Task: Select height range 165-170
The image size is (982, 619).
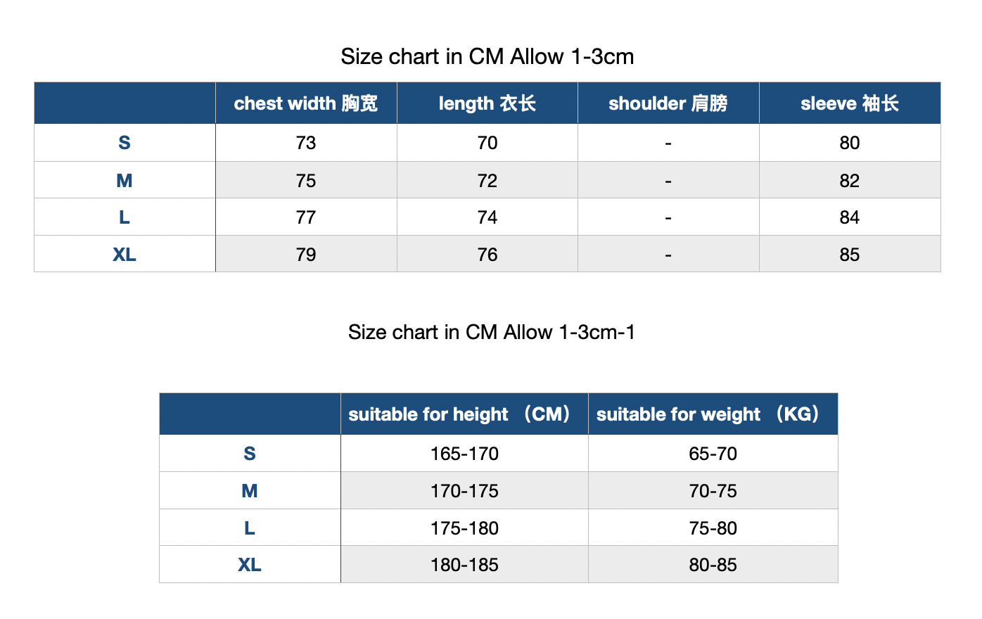Action: (464, 454)
